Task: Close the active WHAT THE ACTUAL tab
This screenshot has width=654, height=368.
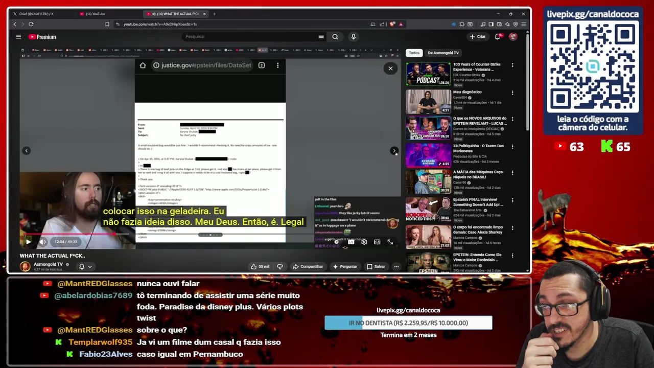Action: coord(204,14)
